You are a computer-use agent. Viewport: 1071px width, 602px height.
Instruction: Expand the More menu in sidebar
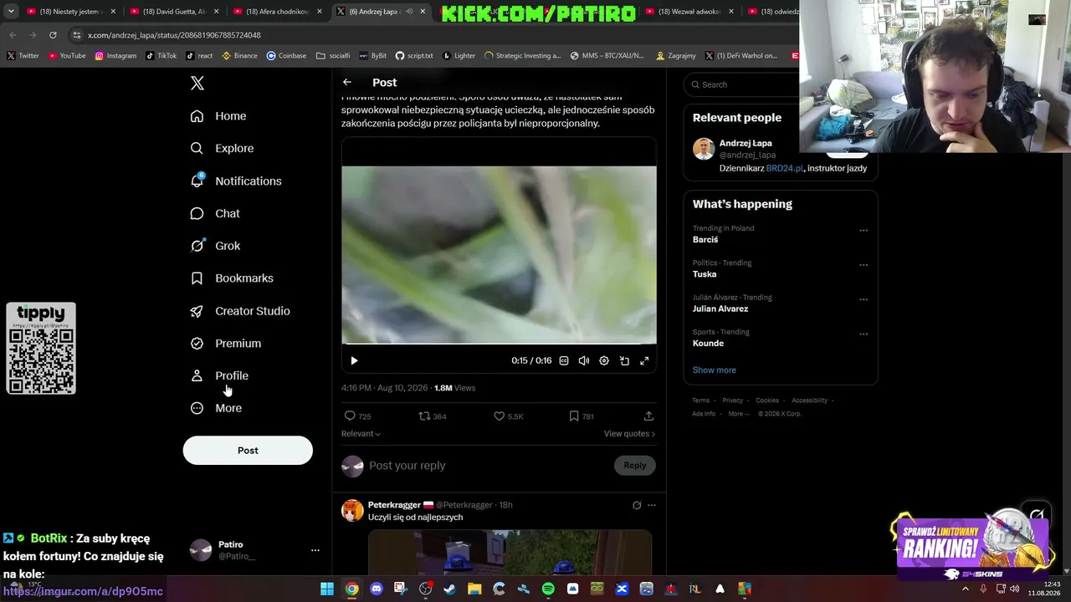[216, 409]
